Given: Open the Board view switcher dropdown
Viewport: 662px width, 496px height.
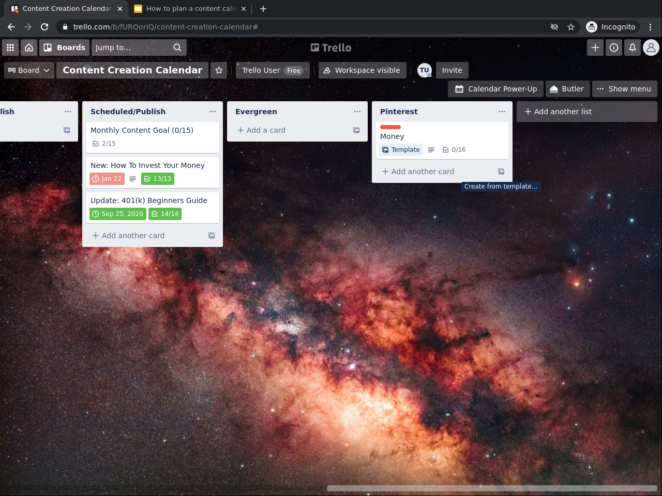Looking at the screenshot, I should coord(29,70).
